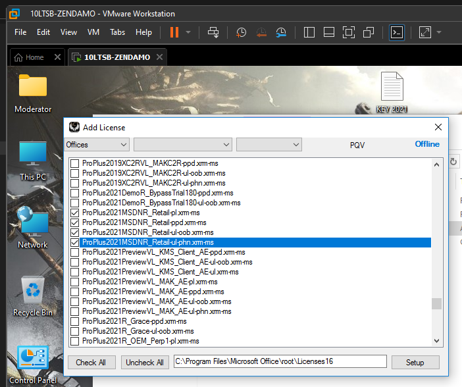This screenshot has width=462, height=387.
Task: Click the license list scroll up arrow
Action: (436, 165)
